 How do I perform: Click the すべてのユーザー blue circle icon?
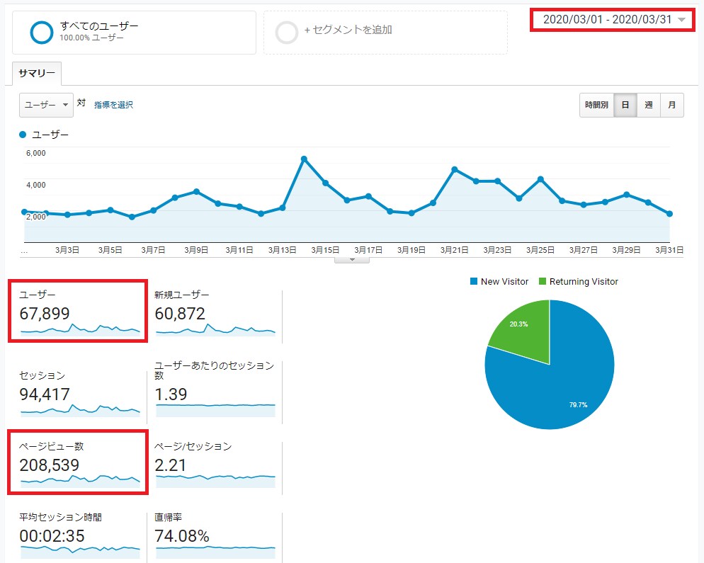[41, 33]
